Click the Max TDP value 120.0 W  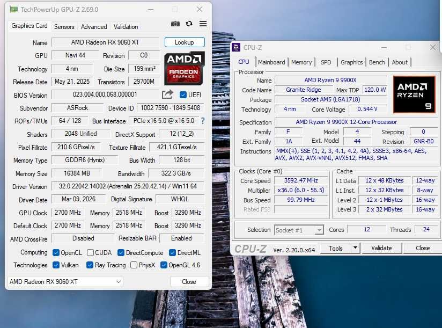point(375,90)
